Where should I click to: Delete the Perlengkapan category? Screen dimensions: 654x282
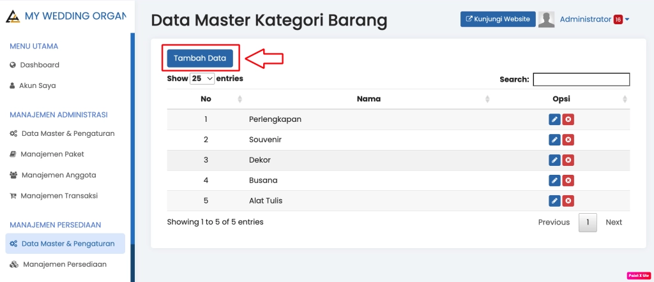(x=568, y=119)
